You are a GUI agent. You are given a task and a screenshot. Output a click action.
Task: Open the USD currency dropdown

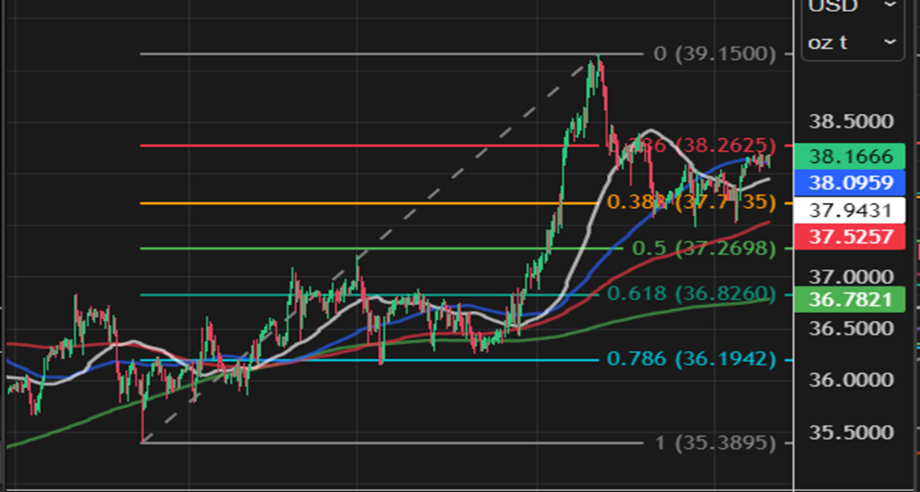[x=853, y=6]
